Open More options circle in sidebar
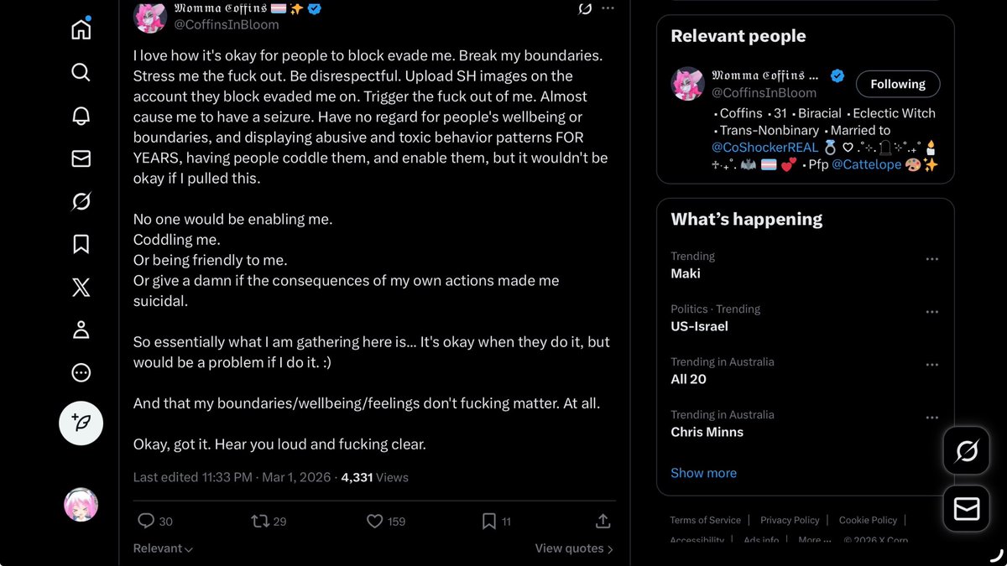Screen dimensions: 1007x566 coord(81,373)
